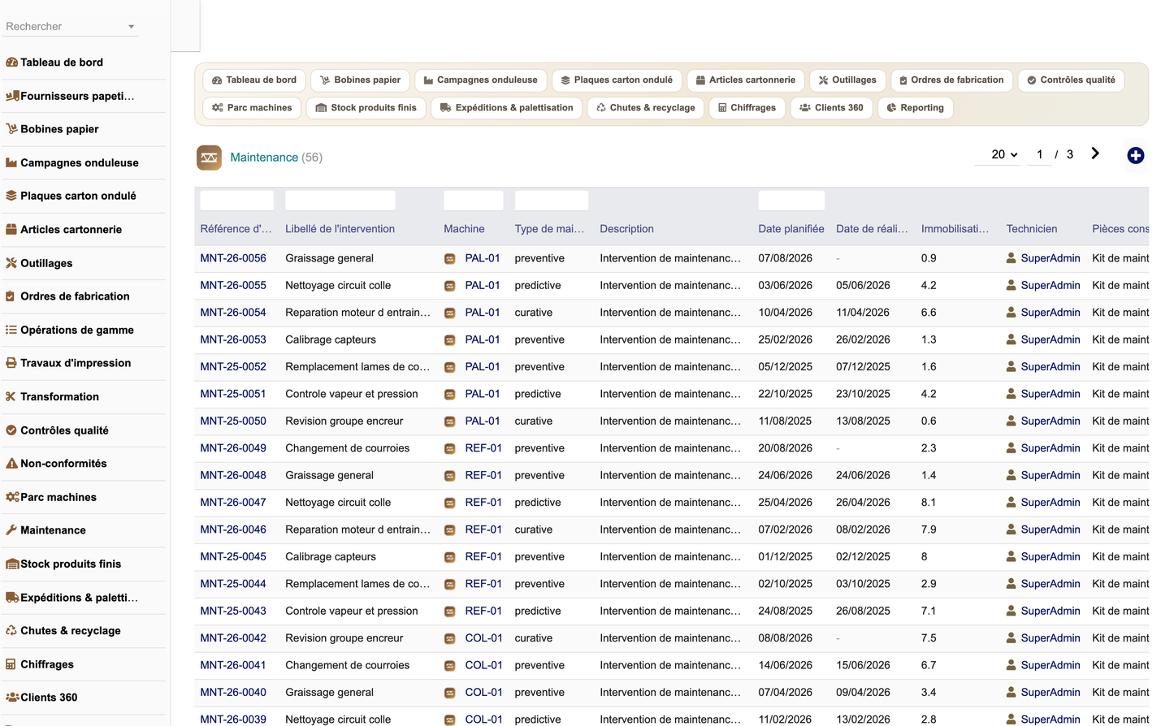Filter by Référence d'intervention field

point(237,201)
